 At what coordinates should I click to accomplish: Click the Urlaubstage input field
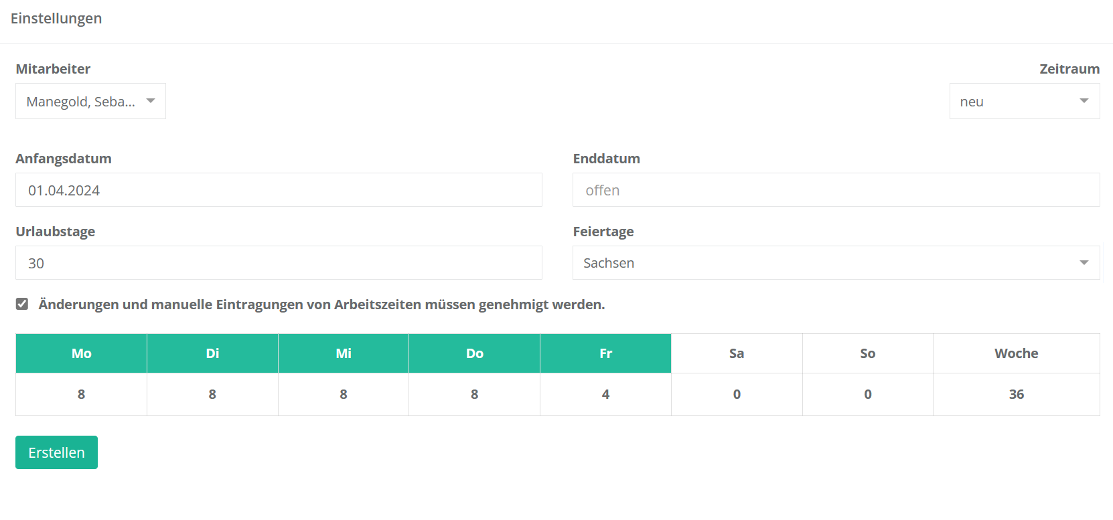pos(279,263)
